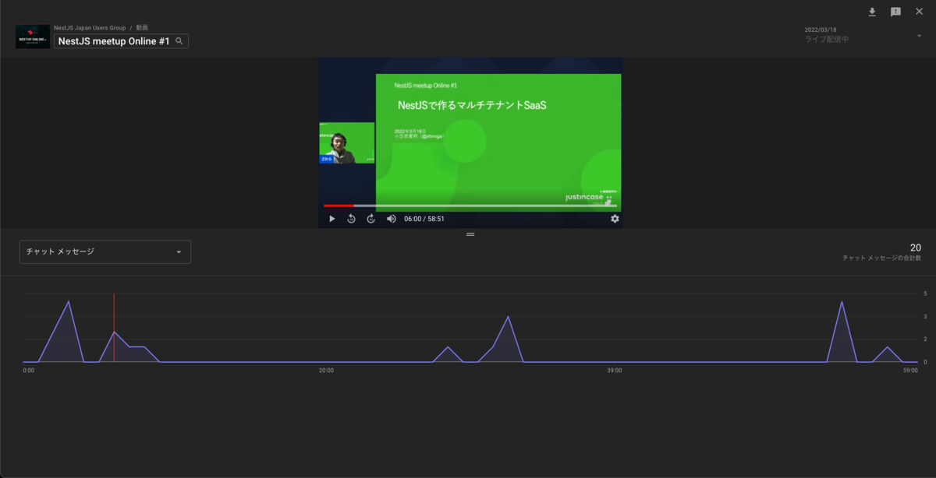Click the 59:00 axis label
This screenshot has height=478, width=936.
coord(910,371)
